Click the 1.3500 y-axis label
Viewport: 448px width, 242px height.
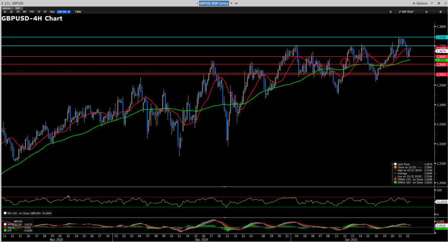click(441, 85)
